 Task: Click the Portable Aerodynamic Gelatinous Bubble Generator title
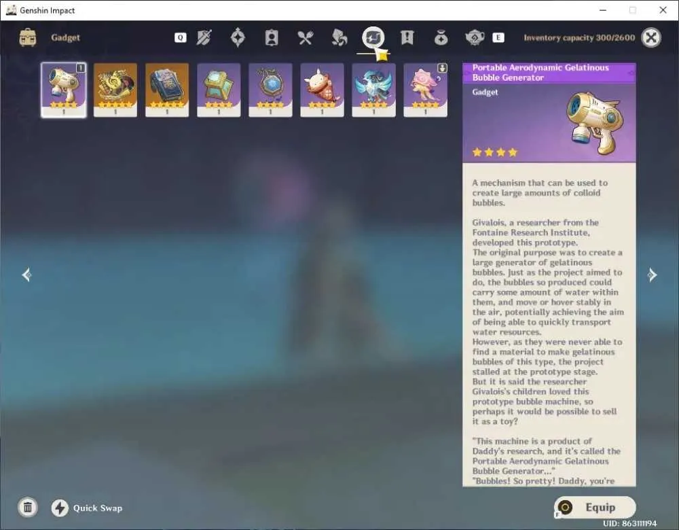(540, 73)
